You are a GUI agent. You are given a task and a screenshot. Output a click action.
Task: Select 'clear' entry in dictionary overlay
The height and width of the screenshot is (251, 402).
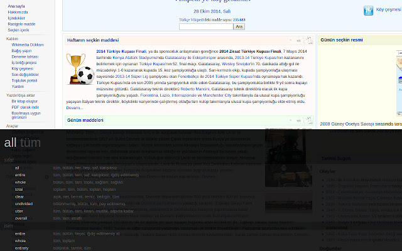(19, 196)
